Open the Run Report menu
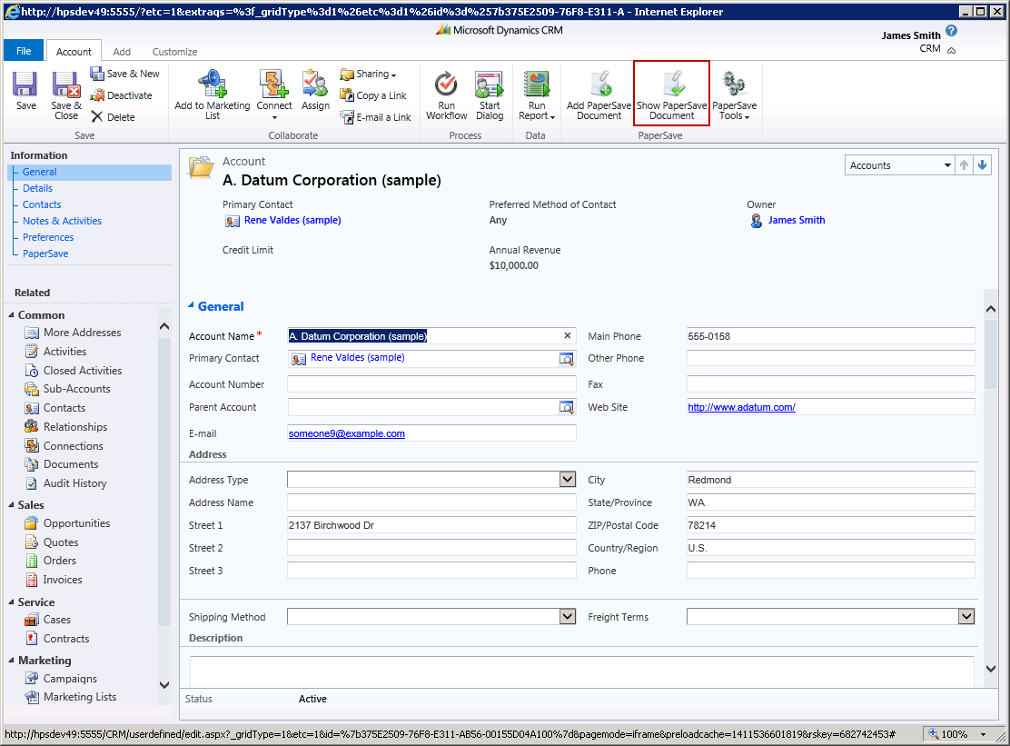Viewport: 1010px width, 746px height. [537, 95]
